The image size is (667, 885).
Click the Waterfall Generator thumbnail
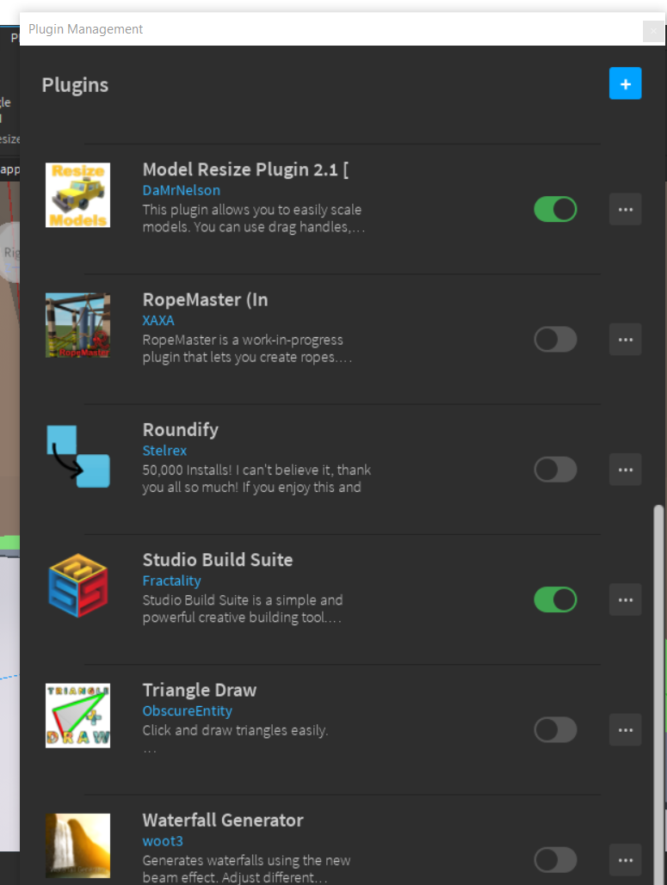(x=77, y=845)
